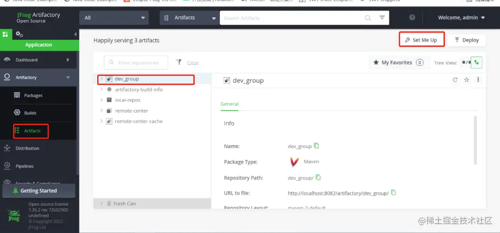Select artifactory-build-info in the tree

(x=139, y=89)
